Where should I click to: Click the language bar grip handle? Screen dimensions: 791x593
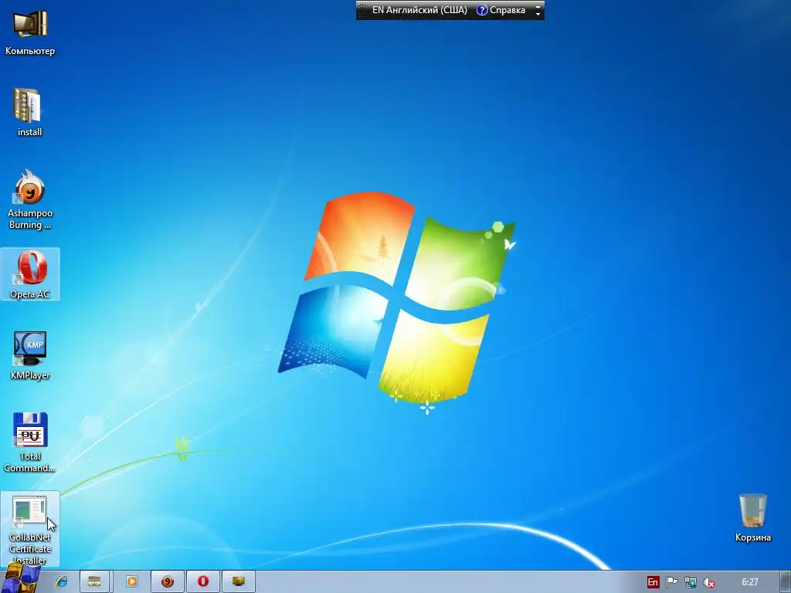coord(362,10)
